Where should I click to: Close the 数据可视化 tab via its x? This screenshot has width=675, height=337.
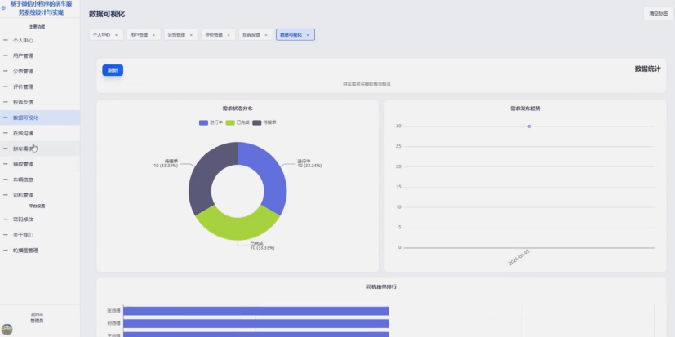[x=308, y=35]
